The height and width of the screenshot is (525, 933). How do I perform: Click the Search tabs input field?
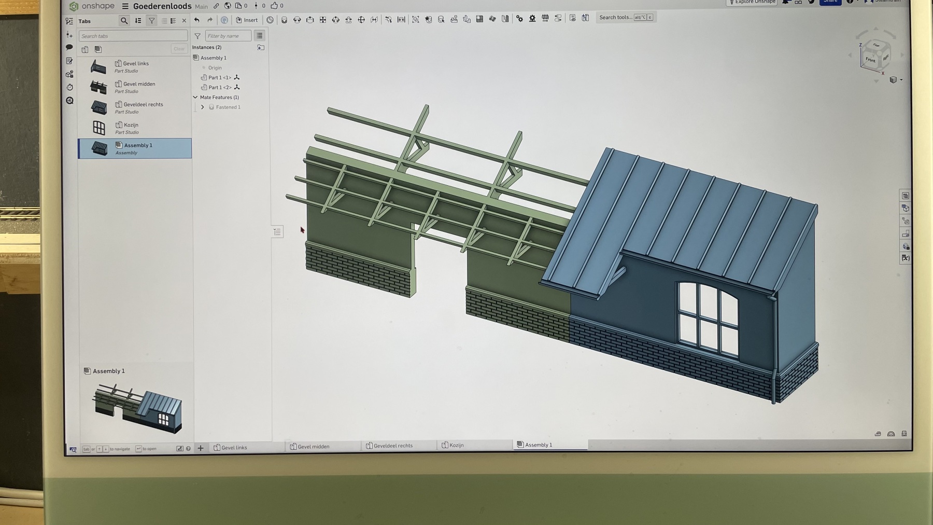pos(133,36)
